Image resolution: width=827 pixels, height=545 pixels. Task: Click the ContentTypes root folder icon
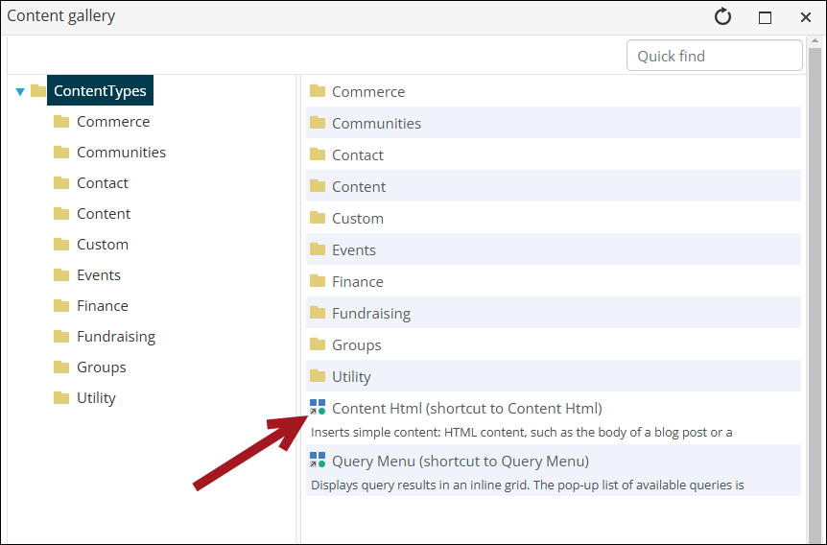click(38, 91)
